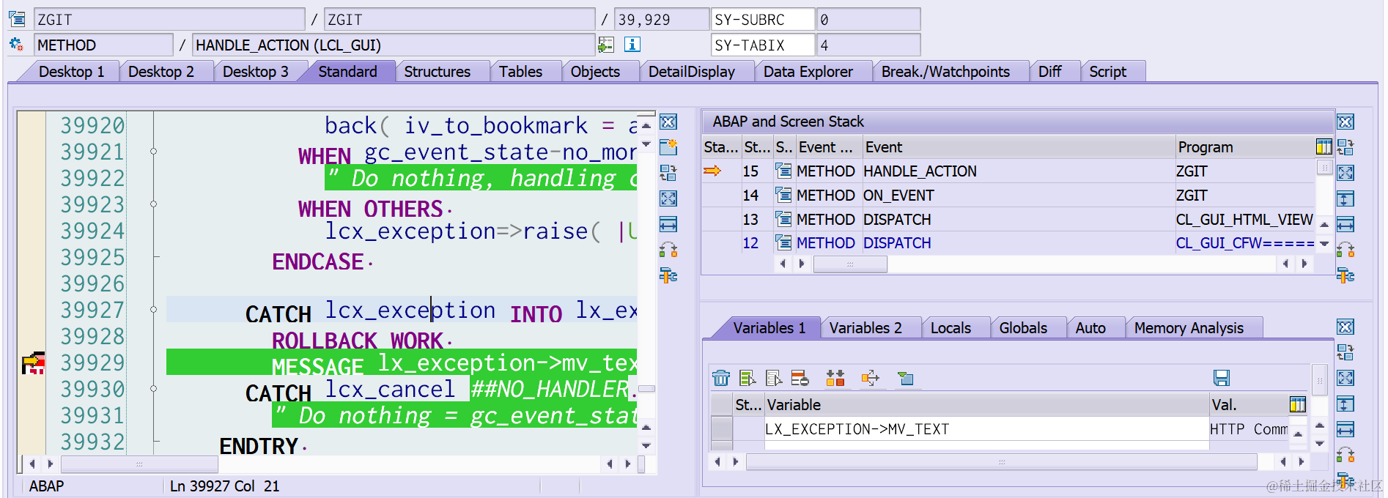The width and height of the screenshot is (1388, 498).
Task: Close the source code editor tool
Action: click(668, 122)
